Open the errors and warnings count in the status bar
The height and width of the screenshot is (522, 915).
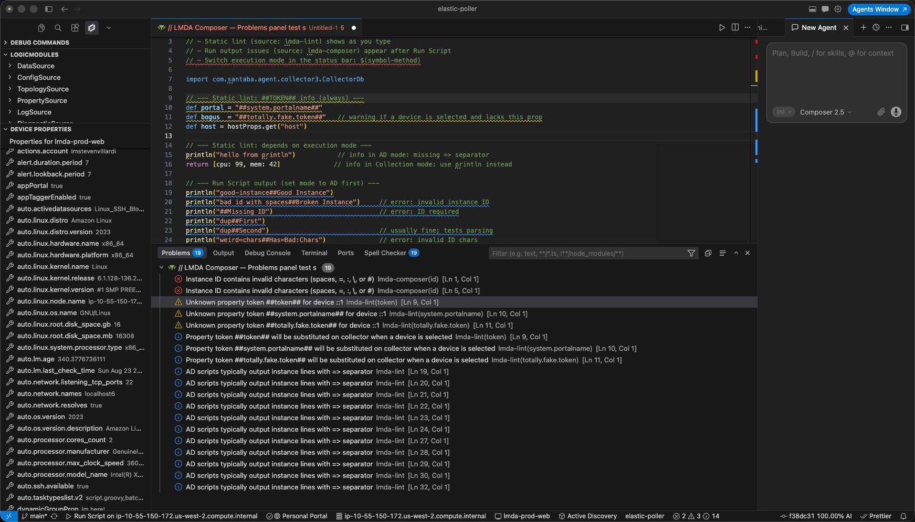coord(697,516)
